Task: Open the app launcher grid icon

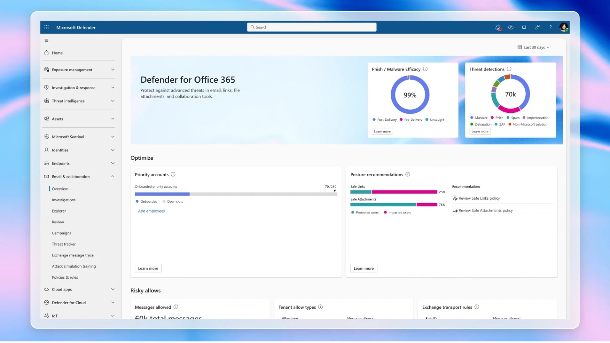Action: (47, 27)
